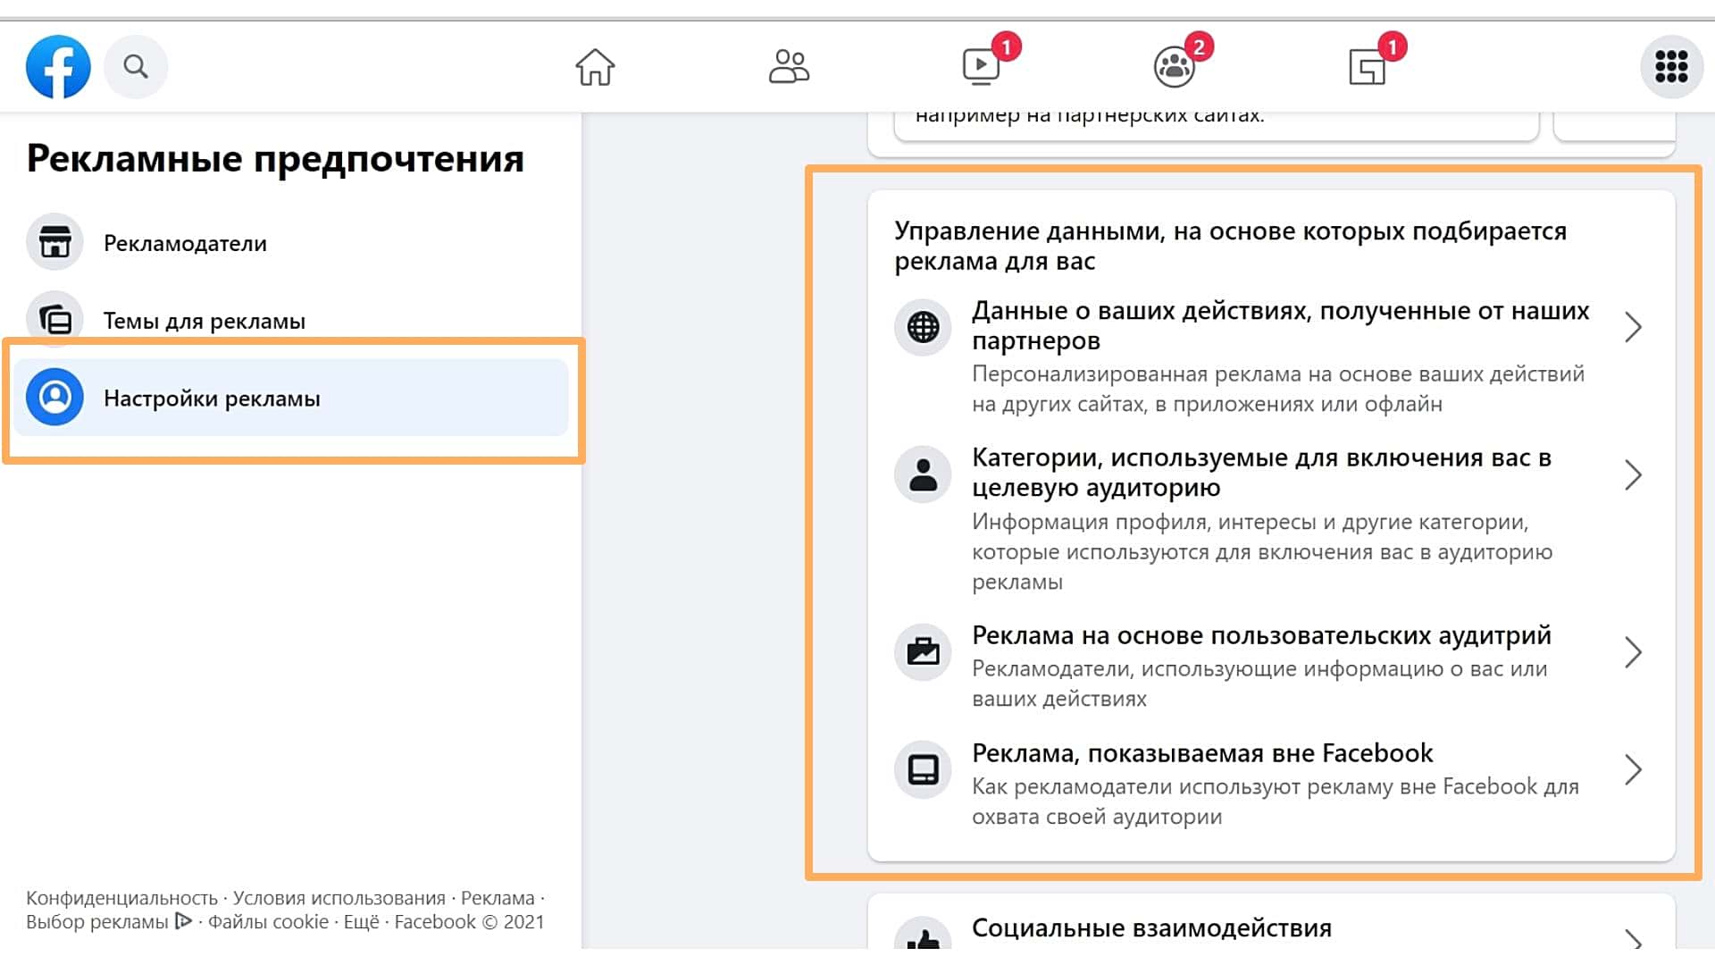Image resolution: width=1715 pixels, height=965 pixels.
Task: Open the Friends icon in top bar
Action: (x=789, y=67)
